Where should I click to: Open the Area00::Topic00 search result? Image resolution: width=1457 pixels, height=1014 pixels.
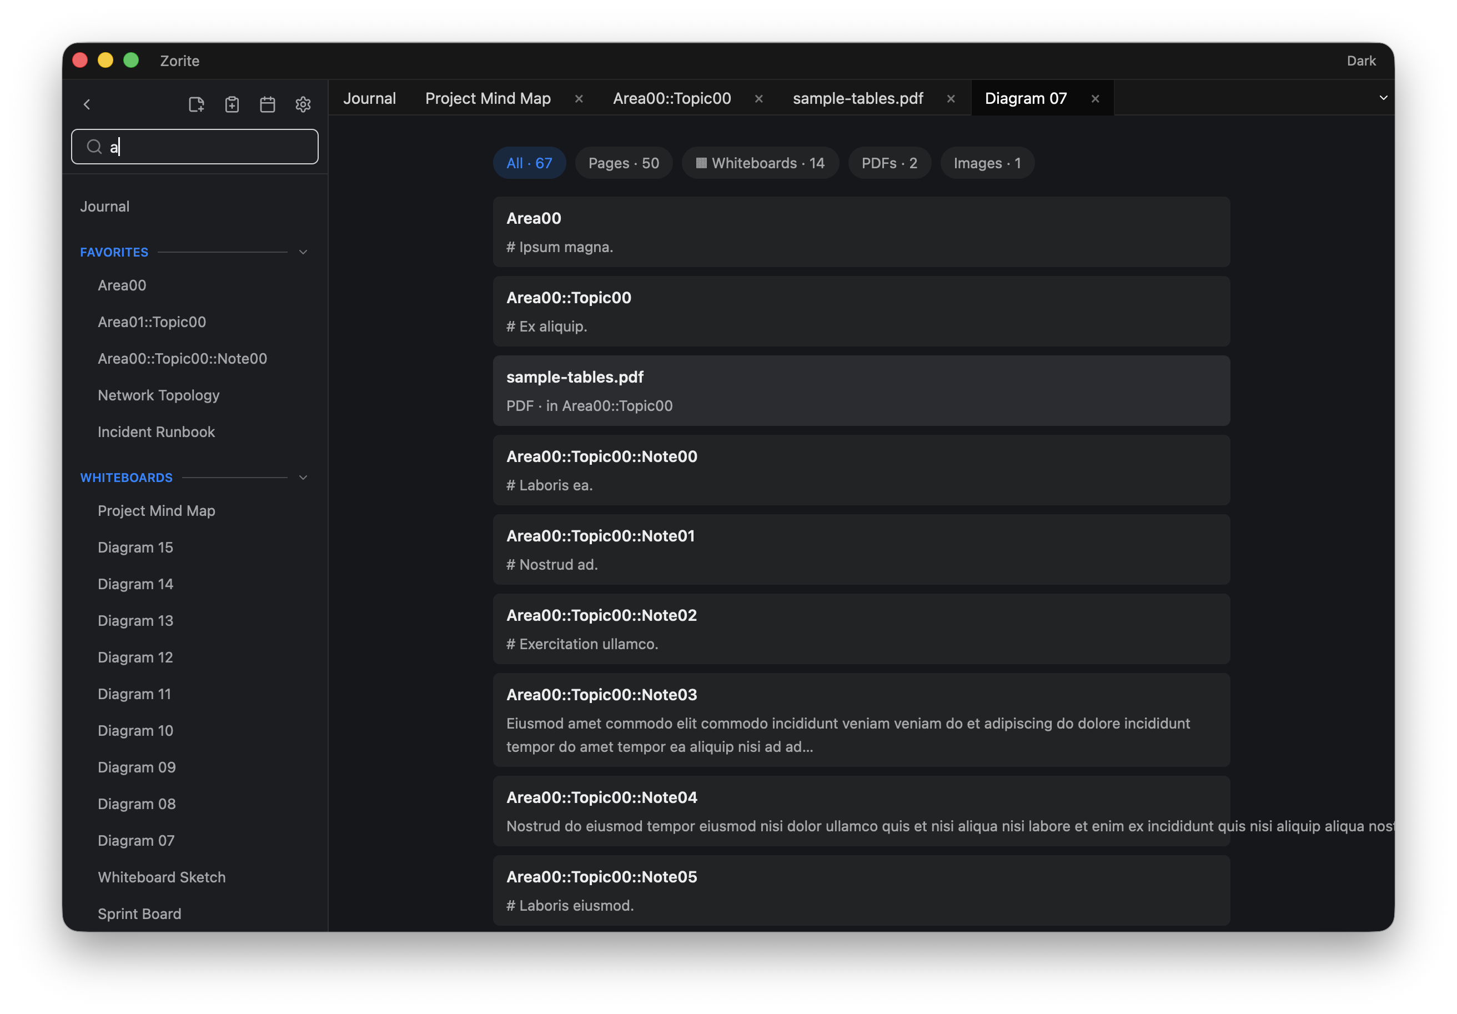pyautogui.click(x=861, y=311)
